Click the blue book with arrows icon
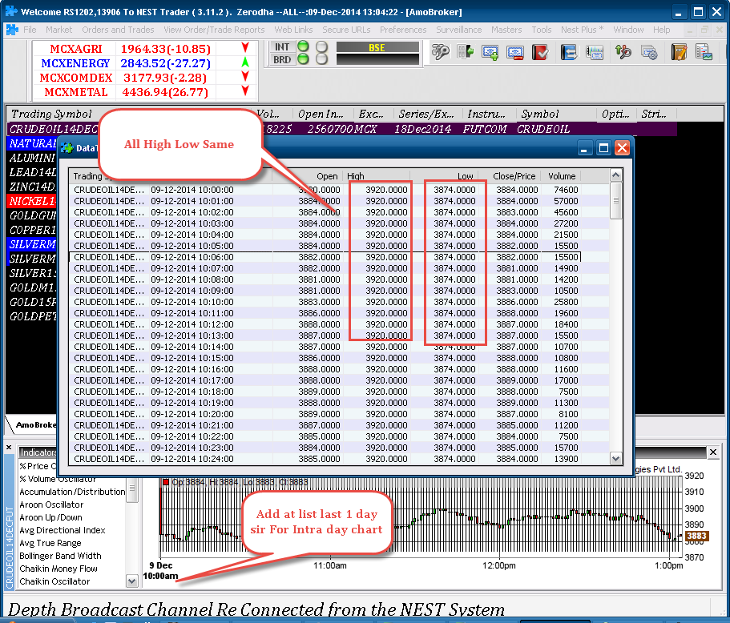This screenshot has height=623, width=730. click(x=568, y=52)
